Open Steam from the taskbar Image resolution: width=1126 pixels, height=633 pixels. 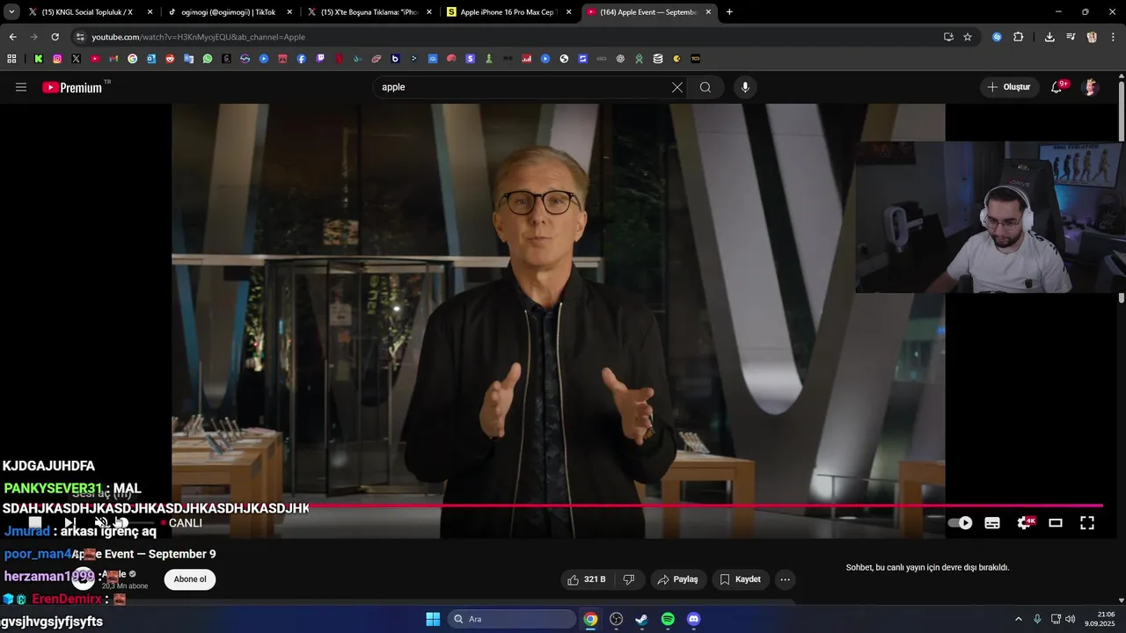(x=642, y=619)
